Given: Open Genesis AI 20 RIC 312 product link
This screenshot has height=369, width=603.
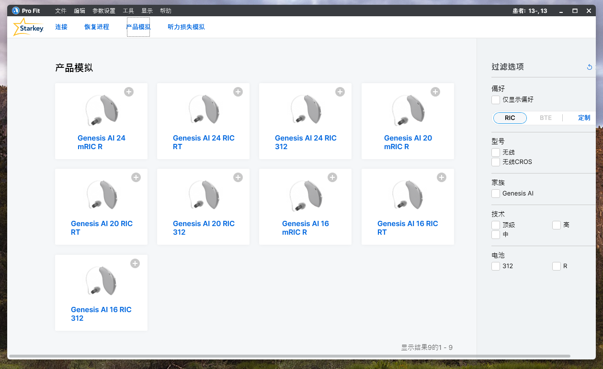Looking at the screenshot, I should [x=204, y=228].
